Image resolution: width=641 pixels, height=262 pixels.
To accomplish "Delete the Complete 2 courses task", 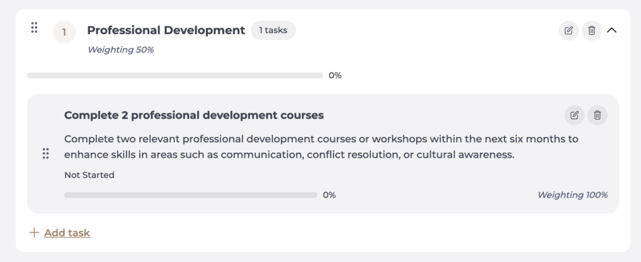I will coord(597,115).
